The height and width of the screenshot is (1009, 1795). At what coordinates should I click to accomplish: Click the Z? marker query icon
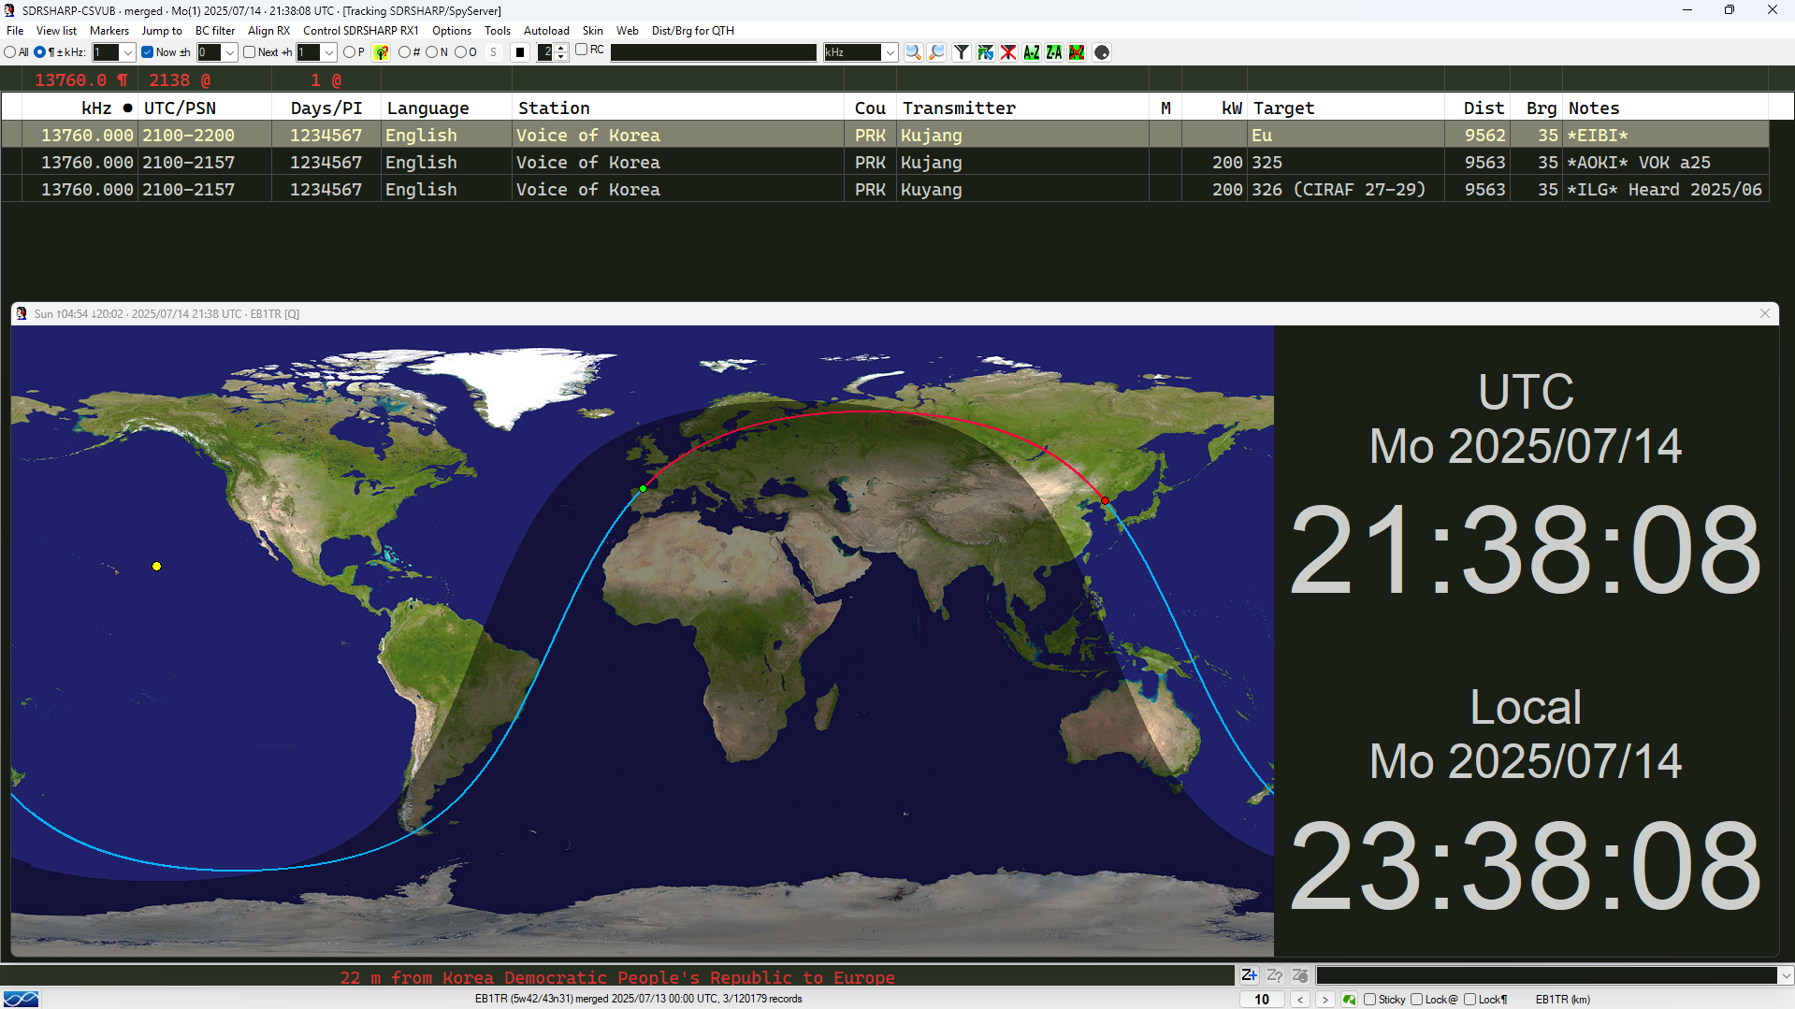click(1275, 975)
